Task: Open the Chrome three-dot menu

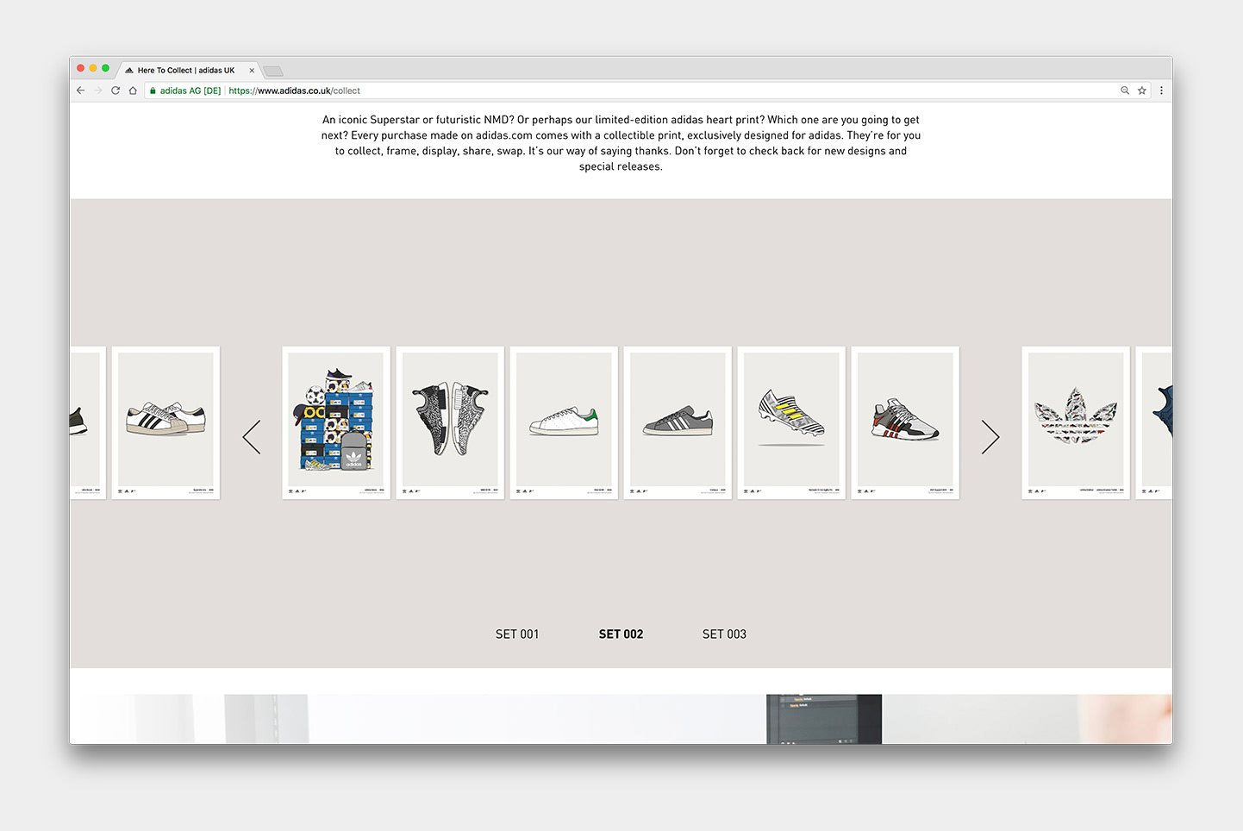Action: tap(1161, 91)
